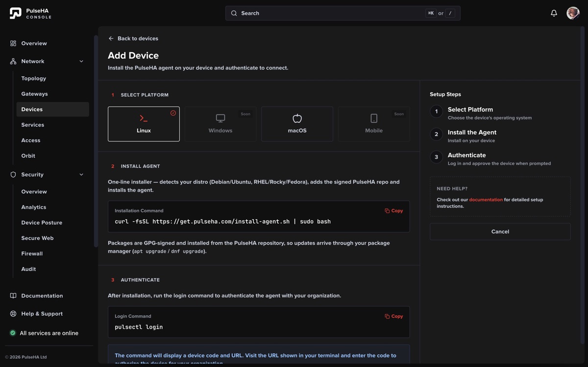Click the Help & Support lifebuoy icon
Image resolution: width=588 pixels, height=367 pixels.
[13, 314]
